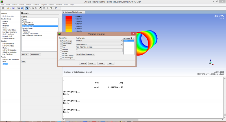Click select-all Cell Zones icon
This screenshot has height=122, width=226.
pyautogui.click(x=131, y=38)
